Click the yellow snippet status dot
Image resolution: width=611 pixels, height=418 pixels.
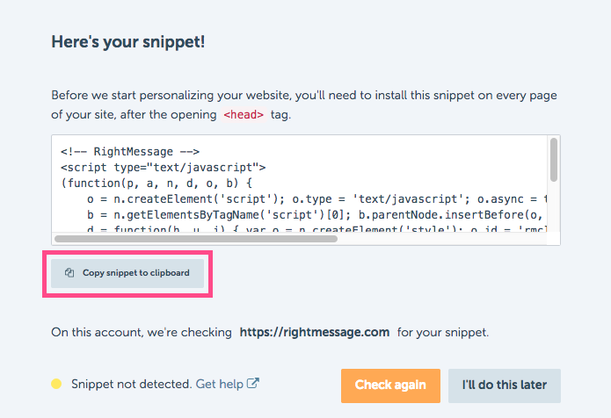coord(56,384)
